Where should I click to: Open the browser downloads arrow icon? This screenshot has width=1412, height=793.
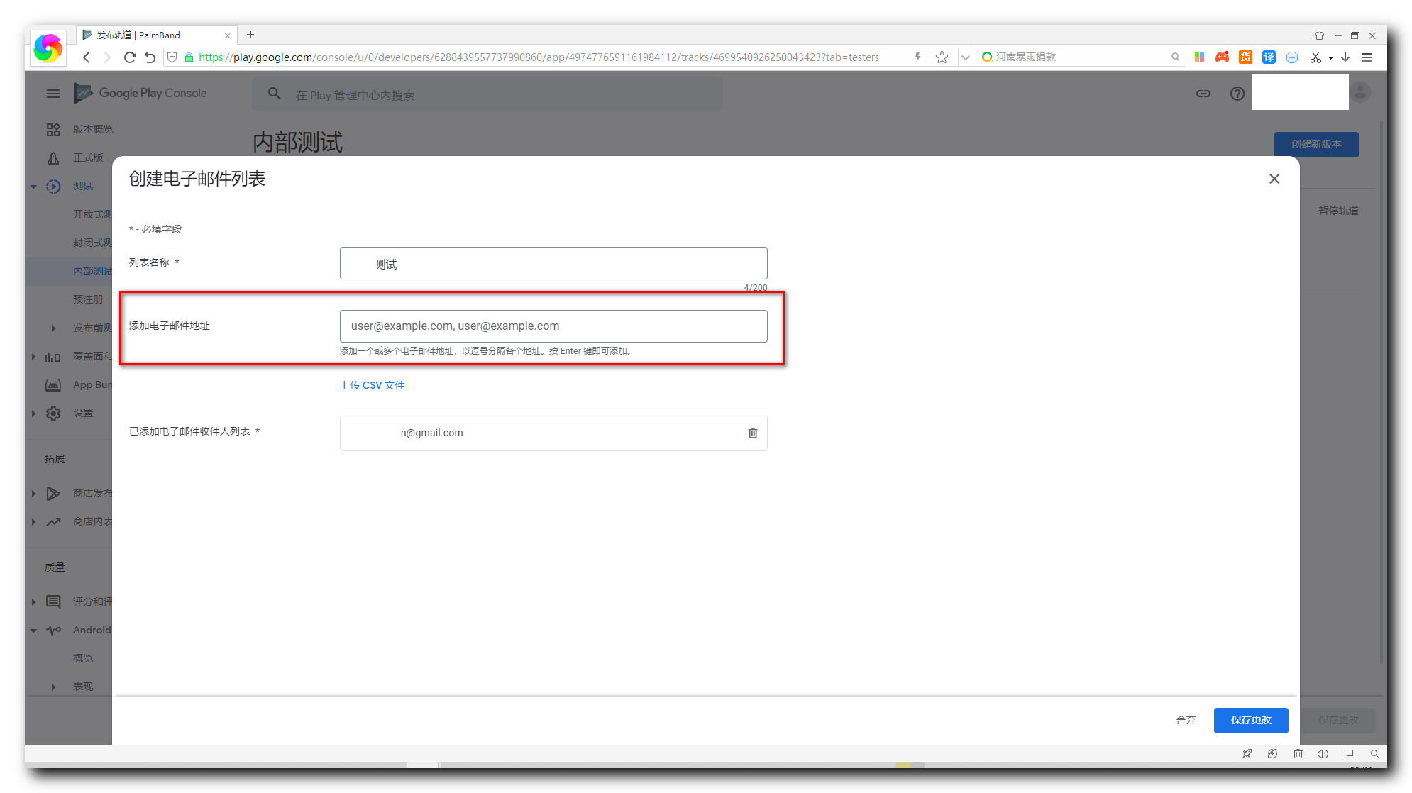1345,57
